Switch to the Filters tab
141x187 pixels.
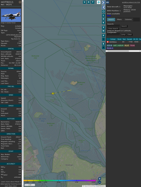119,20
